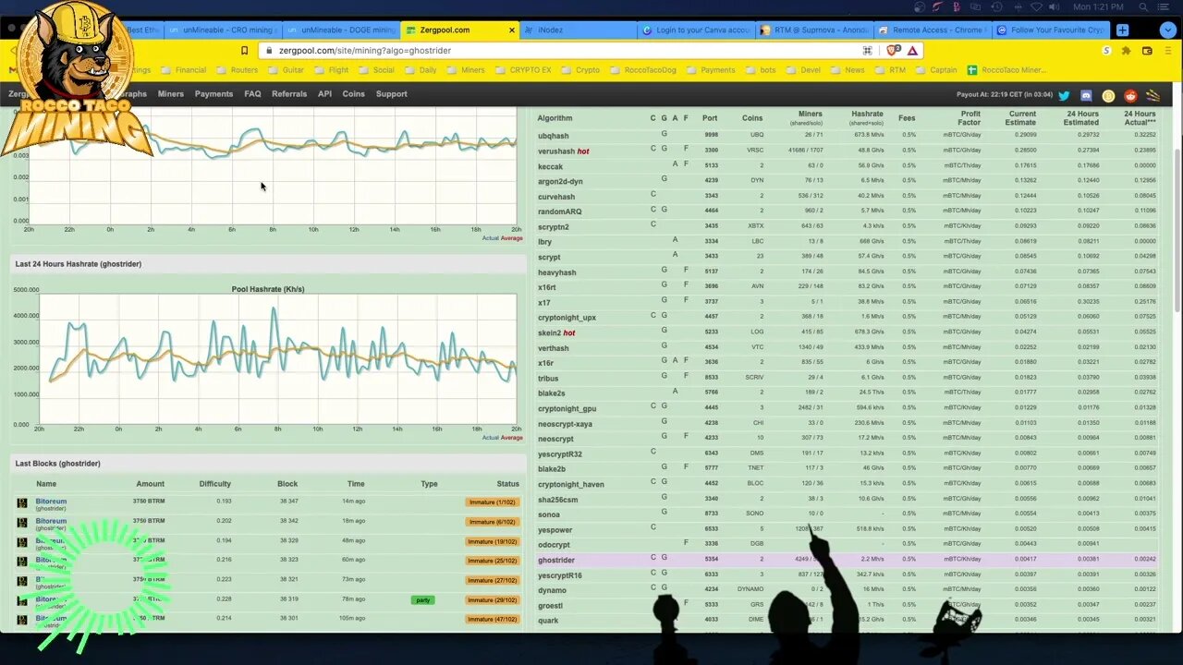This screenshot has height=665, width=1183.
Task: Select the verushash algorithm row link
Action: pyautogui.click(x=555, y=151)
